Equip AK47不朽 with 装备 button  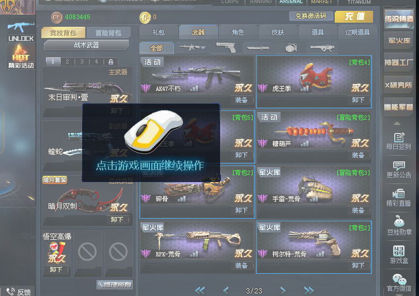[x=241, y=100]
